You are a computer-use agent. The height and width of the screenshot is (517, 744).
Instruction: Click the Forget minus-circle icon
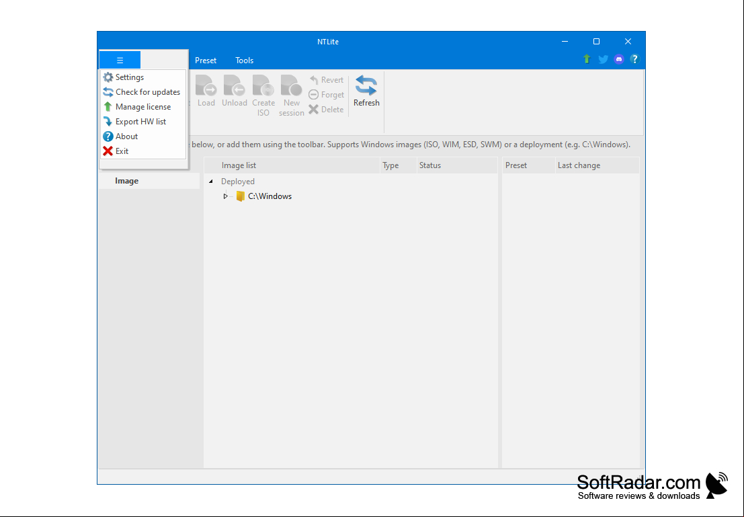314,95
